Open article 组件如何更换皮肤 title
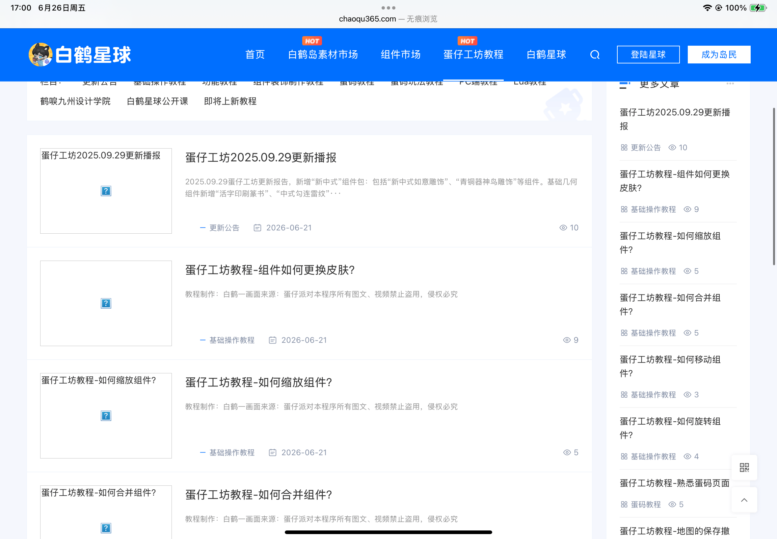777x539 pixels. (270, 270)
